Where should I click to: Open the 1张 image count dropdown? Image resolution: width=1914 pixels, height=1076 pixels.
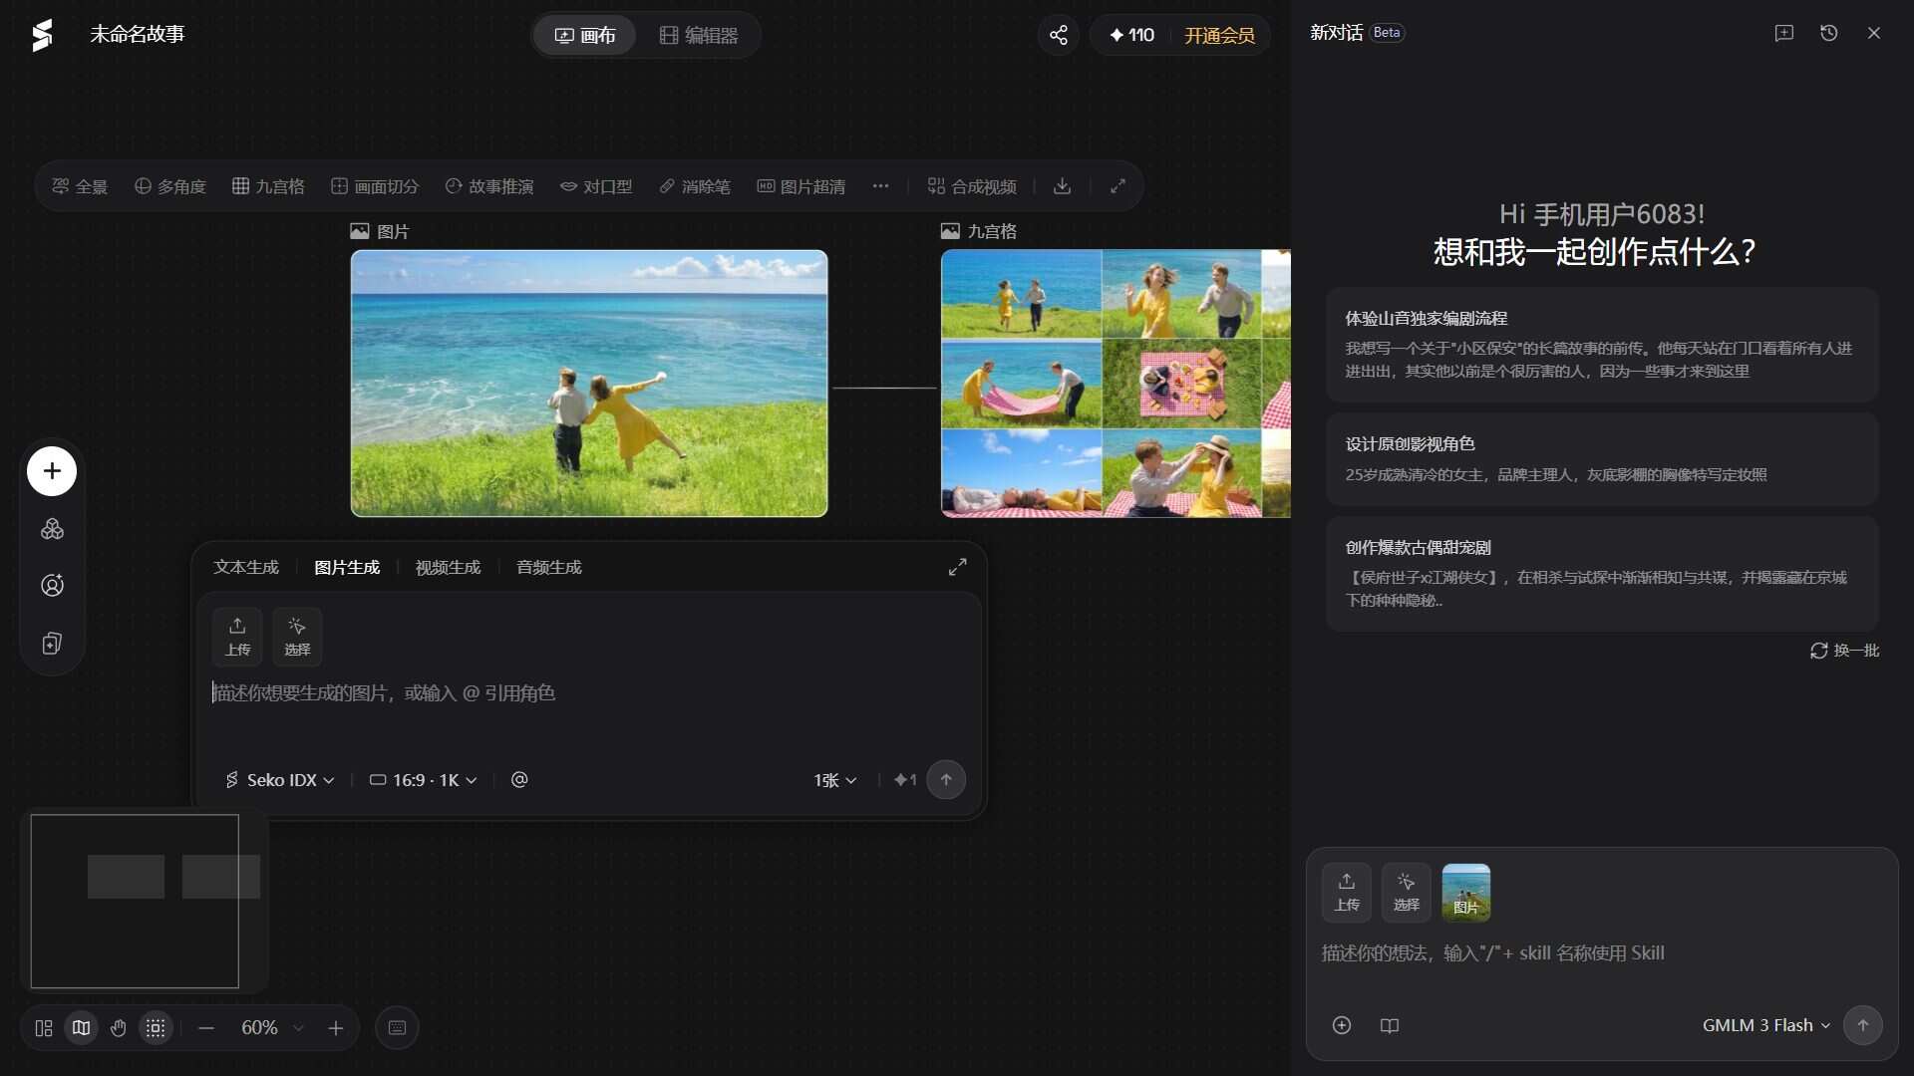(x=835, y=780)
